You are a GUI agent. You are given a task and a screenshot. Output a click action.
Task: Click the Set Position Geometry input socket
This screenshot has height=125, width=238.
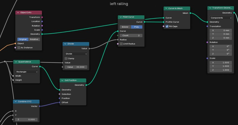tap(60, 90)
